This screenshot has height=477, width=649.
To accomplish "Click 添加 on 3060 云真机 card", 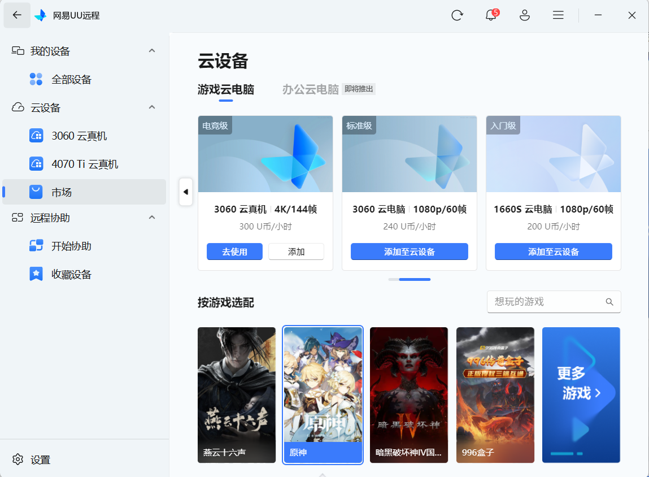I will coord(297,251).
